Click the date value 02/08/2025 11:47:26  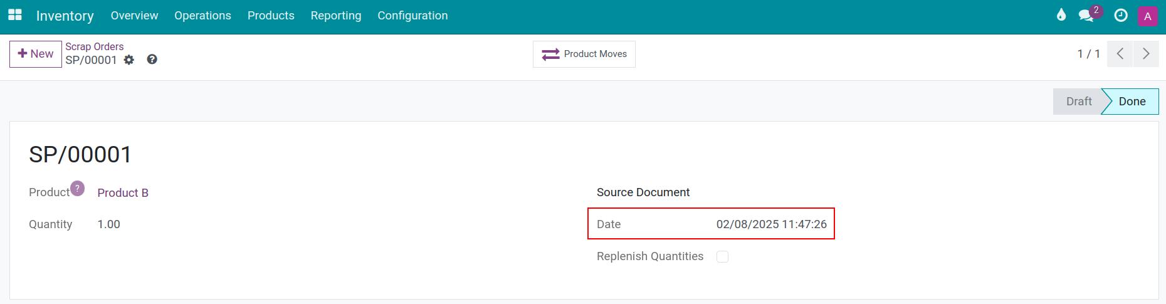pos(772,224)
